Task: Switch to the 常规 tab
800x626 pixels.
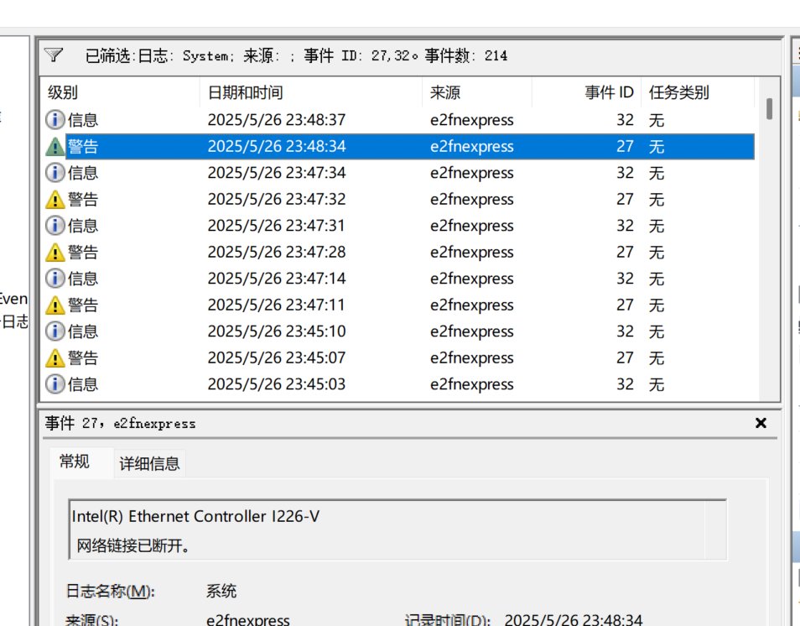Action: click(x=75, y=462)
